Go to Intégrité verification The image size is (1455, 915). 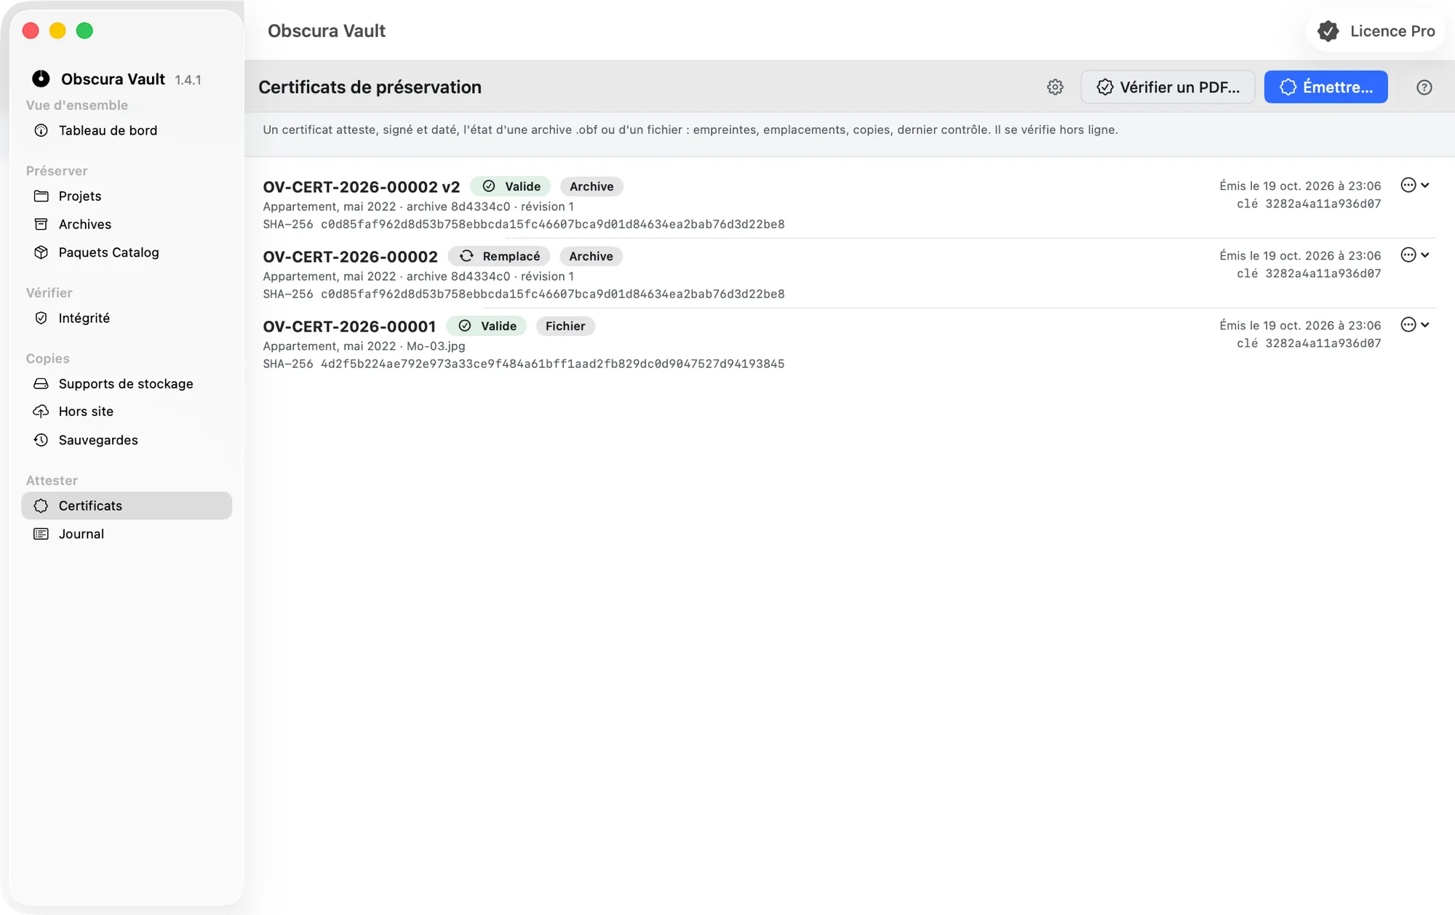click(127, 318)
